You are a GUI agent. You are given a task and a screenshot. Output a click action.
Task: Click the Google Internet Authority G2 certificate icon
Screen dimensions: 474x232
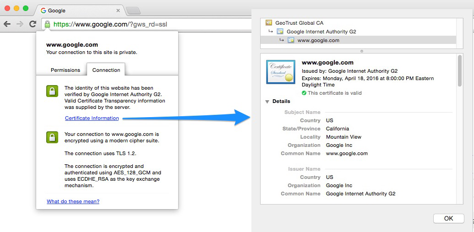click(x=280, y=32)
